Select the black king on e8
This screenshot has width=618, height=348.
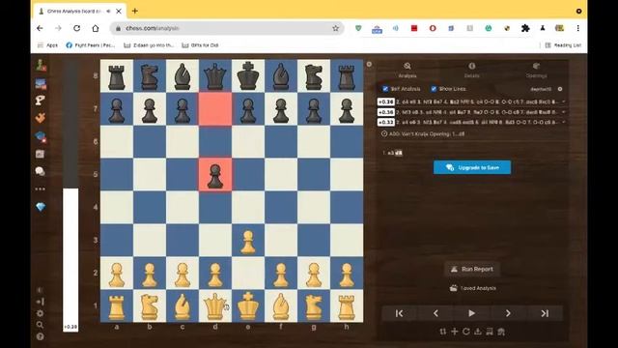click(248, 75)
